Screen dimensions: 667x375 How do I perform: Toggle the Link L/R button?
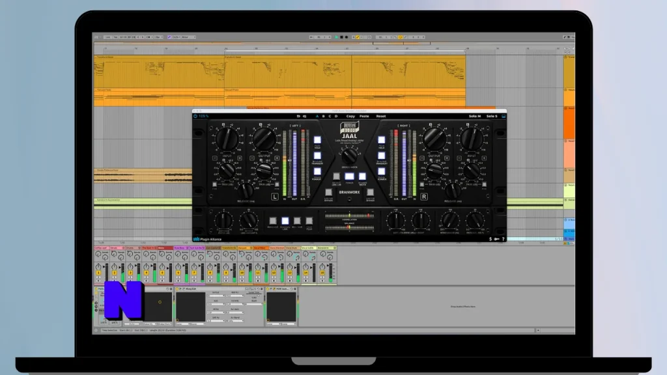[337, 176]
